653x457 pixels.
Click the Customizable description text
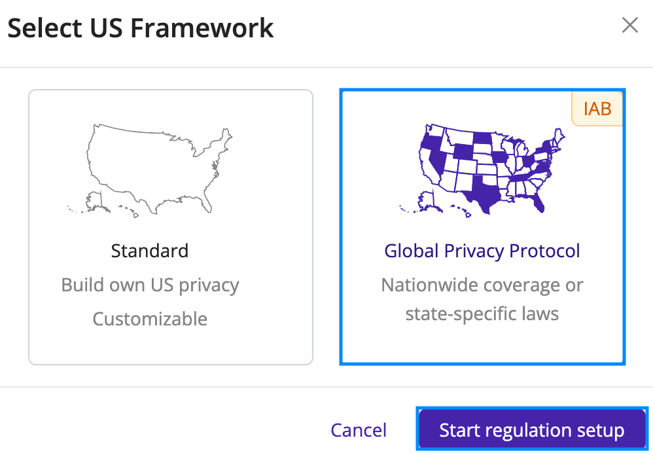click(x=150, y=319)
